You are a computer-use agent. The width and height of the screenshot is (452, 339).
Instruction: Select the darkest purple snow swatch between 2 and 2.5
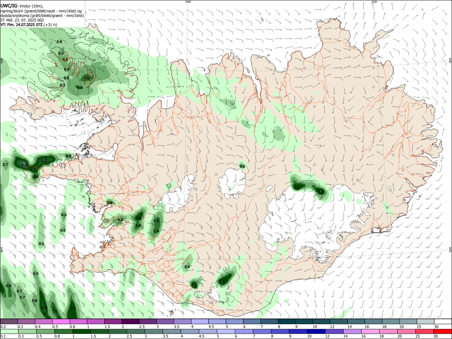pos(130,321)
